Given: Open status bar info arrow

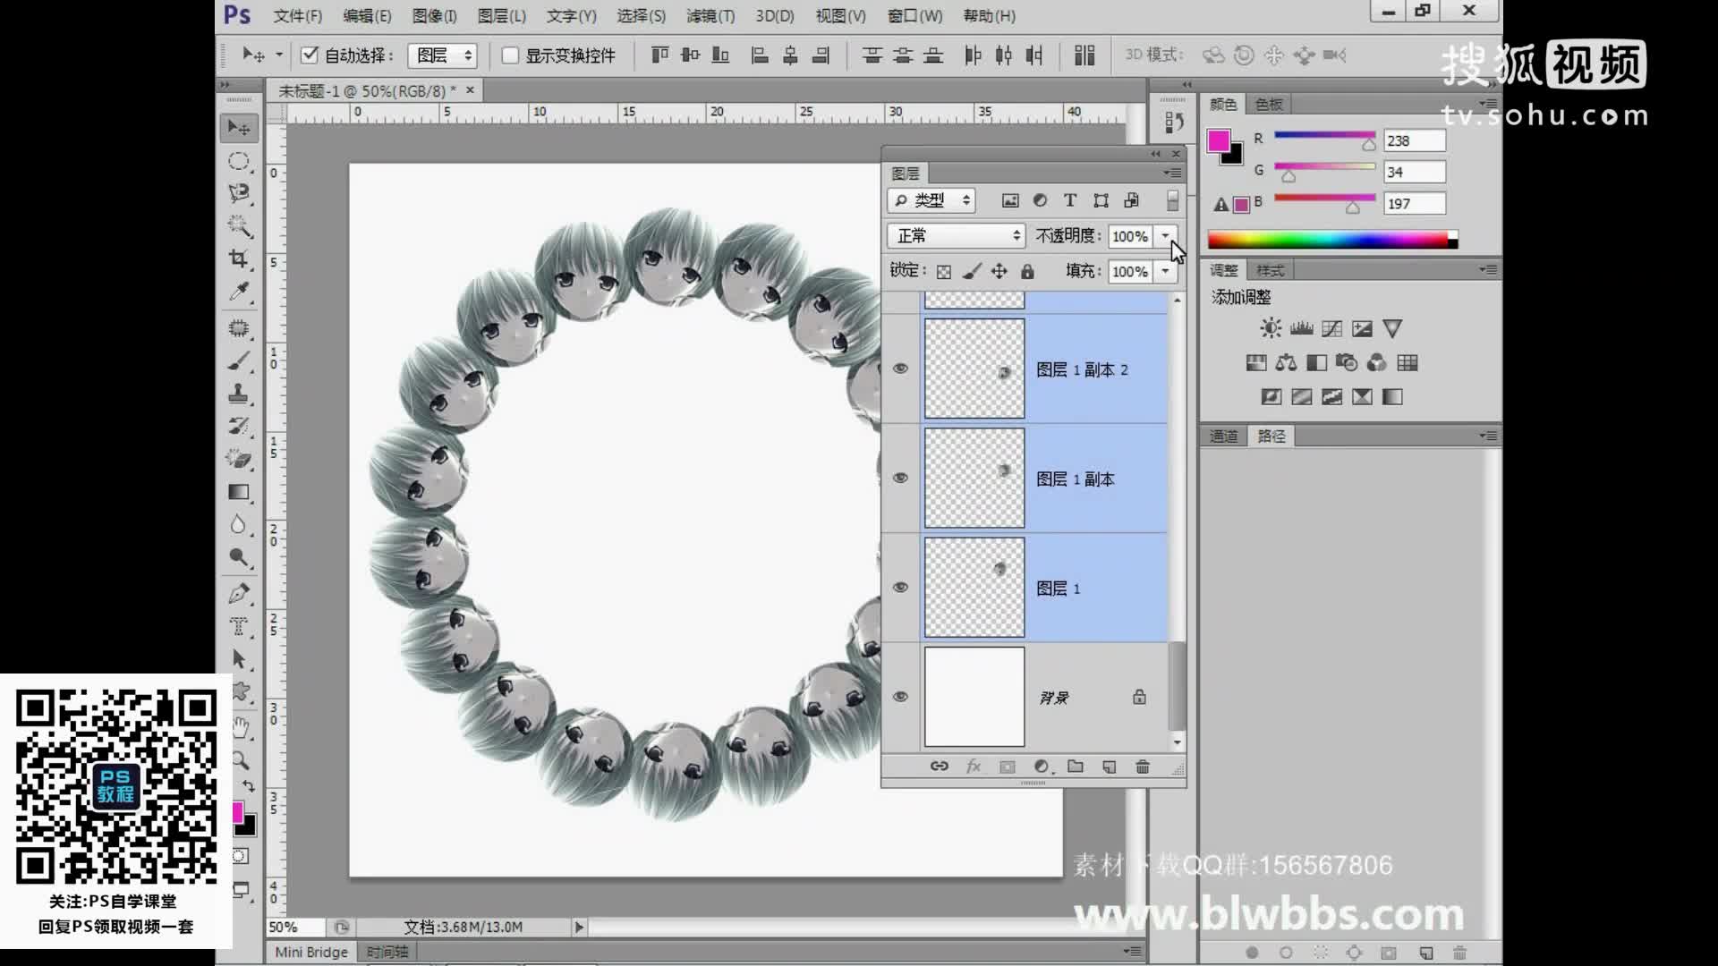Looking at the screenshot, I should point(579,928).
